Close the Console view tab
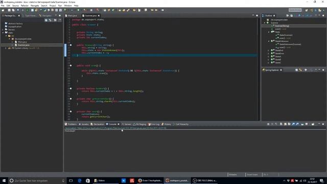Screen dimensions: 327x184 coord(119,124)
